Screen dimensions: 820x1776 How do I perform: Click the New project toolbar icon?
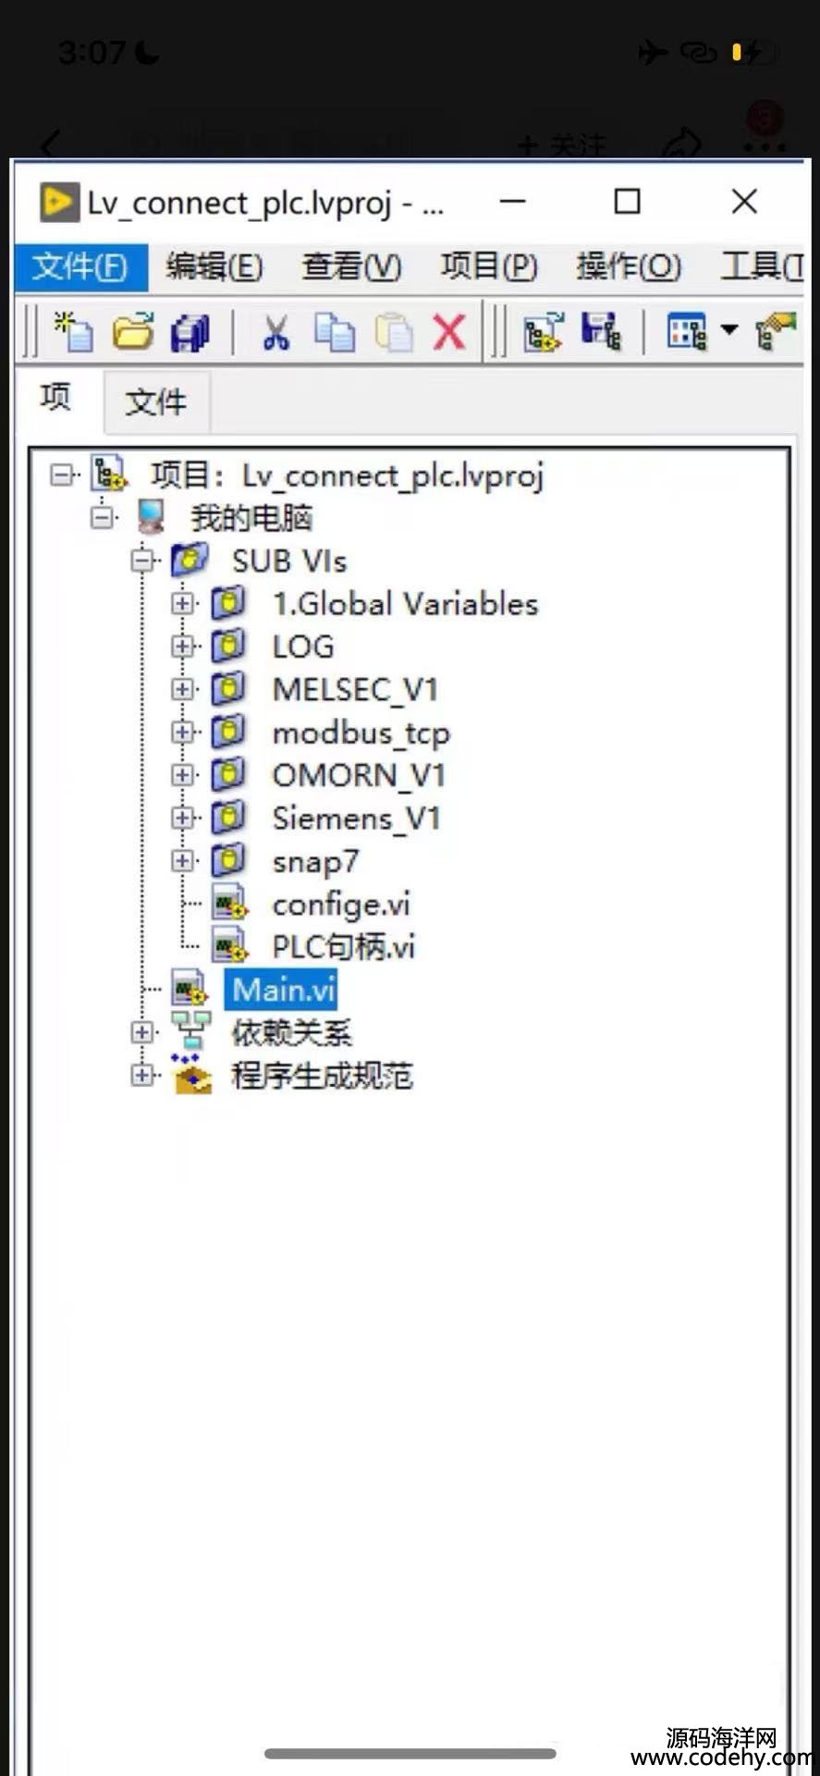tap(73, 332)
